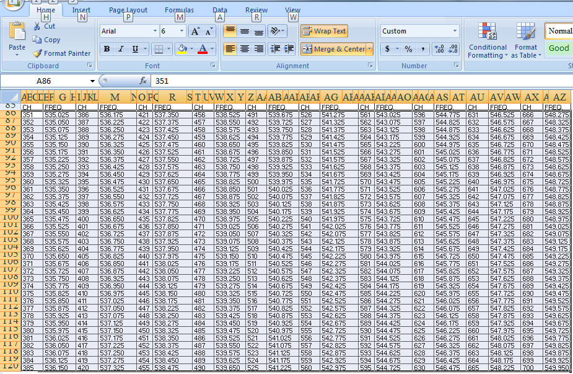Toggle Wrap Text button
This screenshot has width=573, height=374.
(x=324, y=31)
